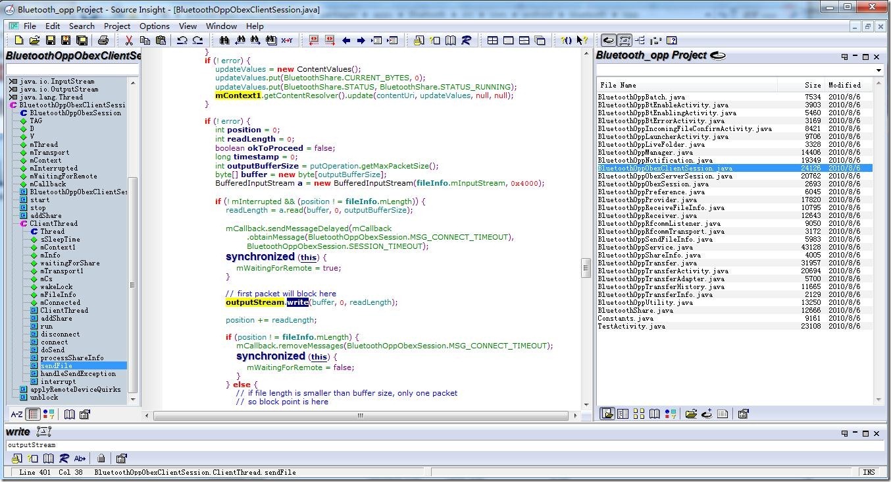Open the Project menu
891x482 pixels.
coord(117,26)
